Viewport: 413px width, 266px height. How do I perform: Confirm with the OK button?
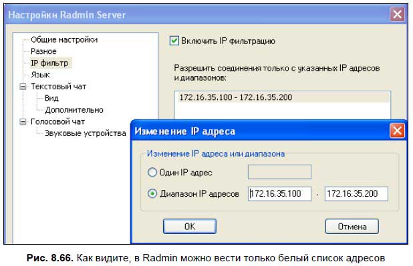pos(190,226)
